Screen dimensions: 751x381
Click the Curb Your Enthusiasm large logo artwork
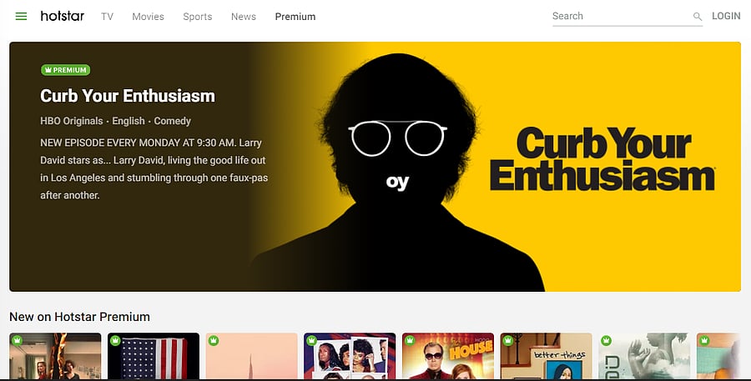point(602,159)
